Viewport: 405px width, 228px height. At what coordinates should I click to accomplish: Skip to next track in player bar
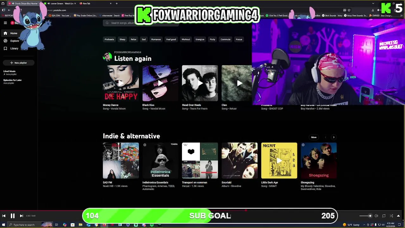(x=21, y=216)
